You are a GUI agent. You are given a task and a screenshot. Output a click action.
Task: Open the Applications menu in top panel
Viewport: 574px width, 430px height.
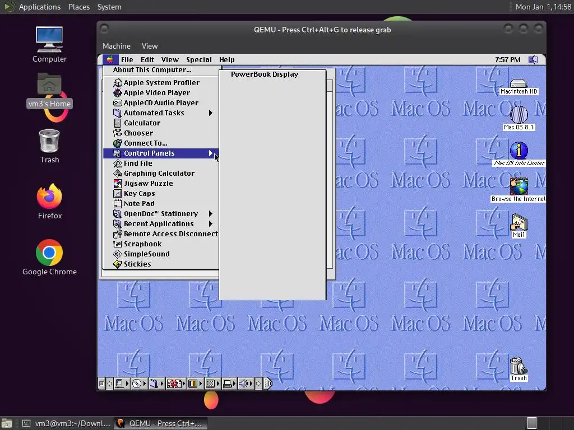point(40,7)
